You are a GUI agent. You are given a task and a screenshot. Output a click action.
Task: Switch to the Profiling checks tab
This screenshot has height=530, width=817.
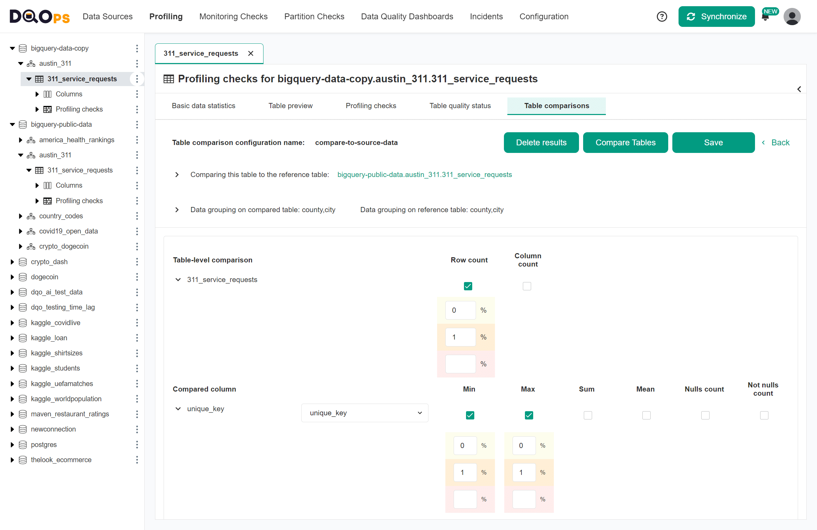click(371, 106)
